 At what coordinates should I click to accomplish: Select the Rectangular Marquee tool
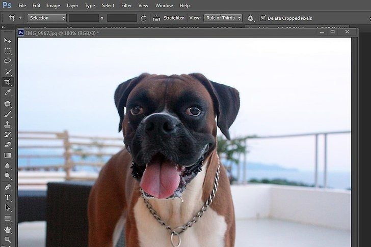click(8, 51)
